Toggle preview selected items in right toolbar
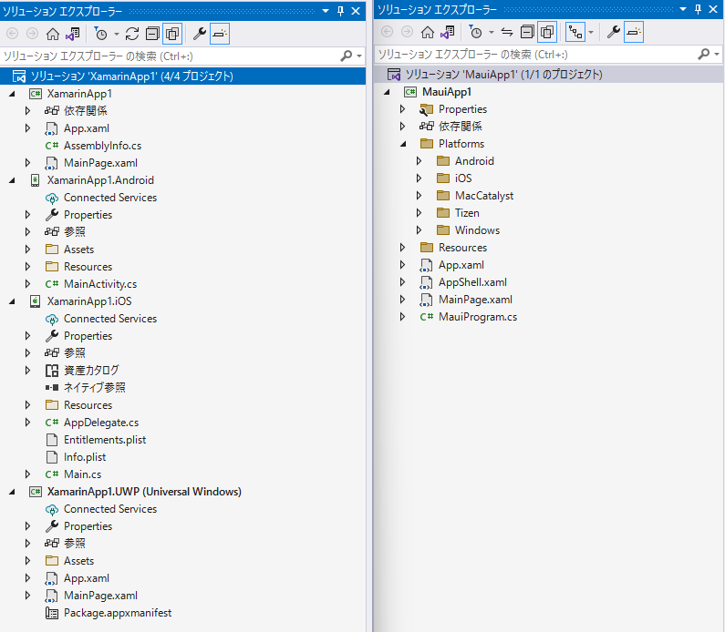This screenshot has width=725, height=632. click(x=634, y=32)
